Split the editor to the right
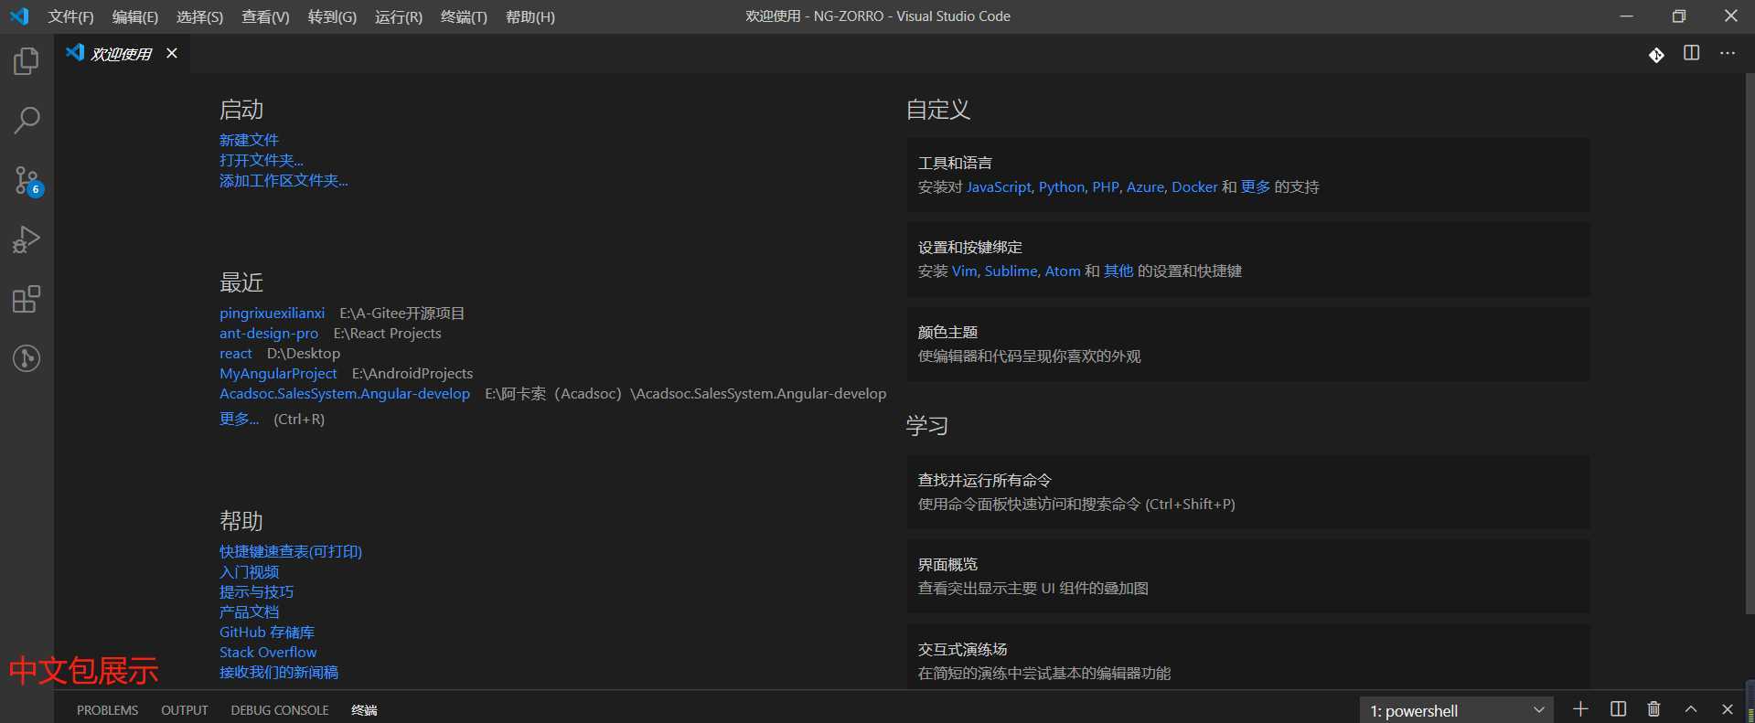The width and height of the screenshot is (1755, 723). tap(1692, 53)
